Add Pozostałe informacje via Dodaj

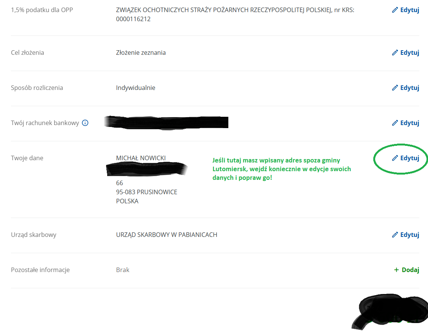click(407, 270)
